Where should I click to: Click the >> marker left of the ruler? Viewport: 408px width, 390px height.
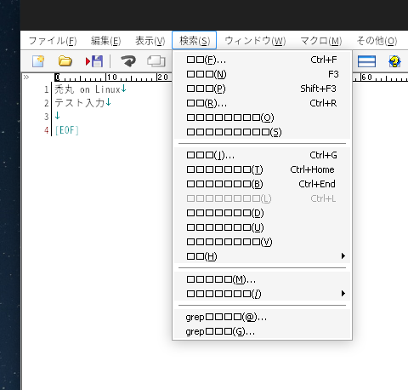click(x=26, y=77)
